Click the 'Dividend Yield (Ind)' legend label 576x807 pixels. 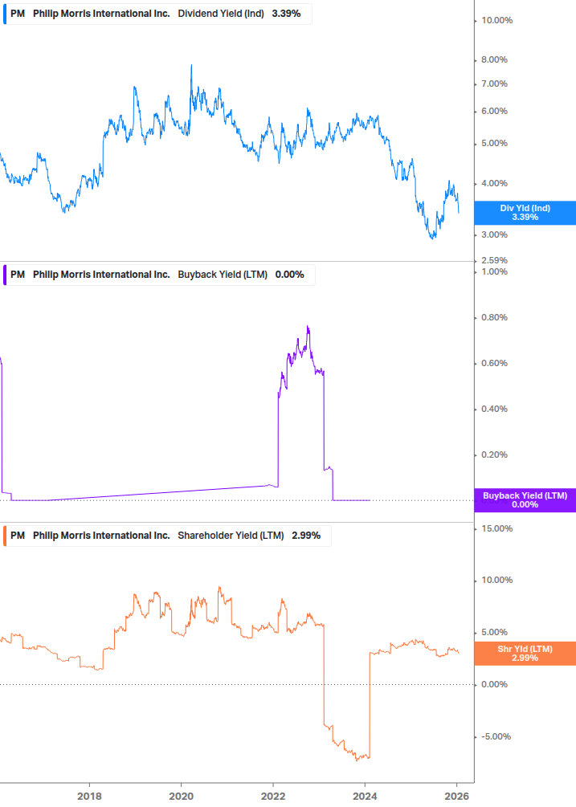tap(221, 14)
